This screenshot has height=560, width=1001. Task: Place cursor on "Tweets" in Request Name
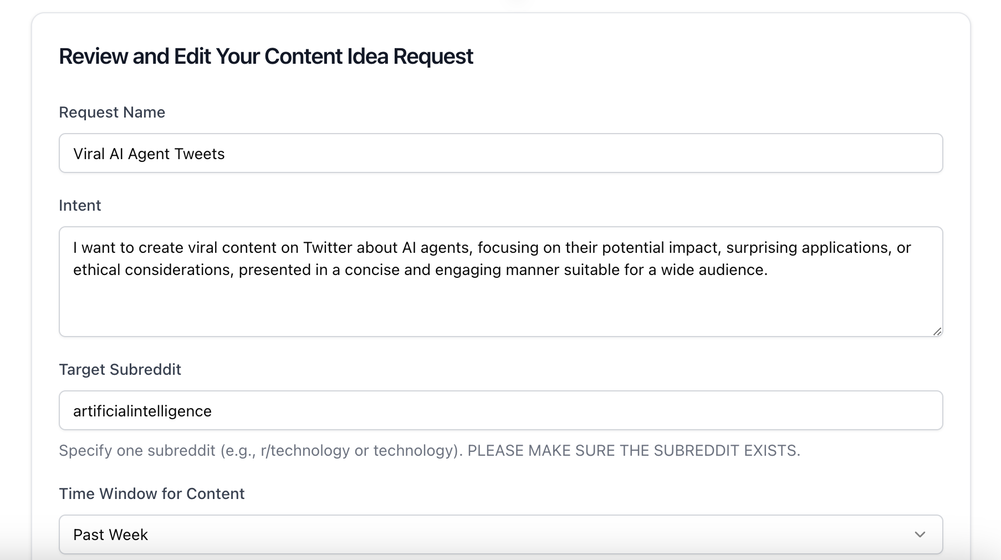(200, 154)
